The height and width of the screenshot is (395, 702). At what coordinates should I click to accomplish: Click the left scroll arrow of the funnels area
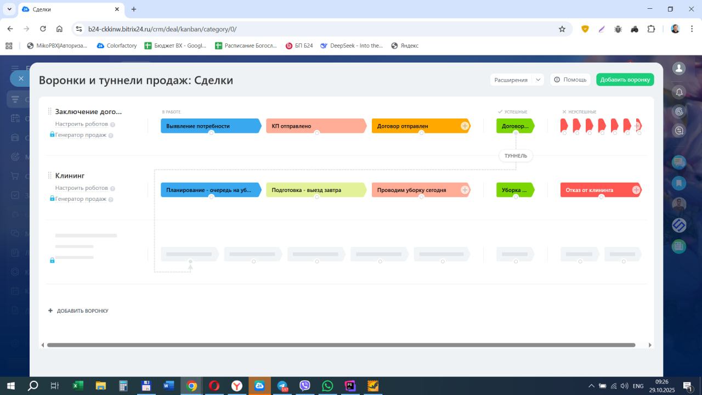pos(42,345)
